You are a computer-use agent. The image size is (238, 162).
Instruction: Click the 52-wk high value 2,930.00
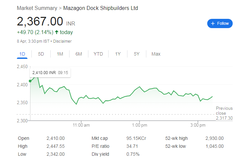tap(214, 139)
